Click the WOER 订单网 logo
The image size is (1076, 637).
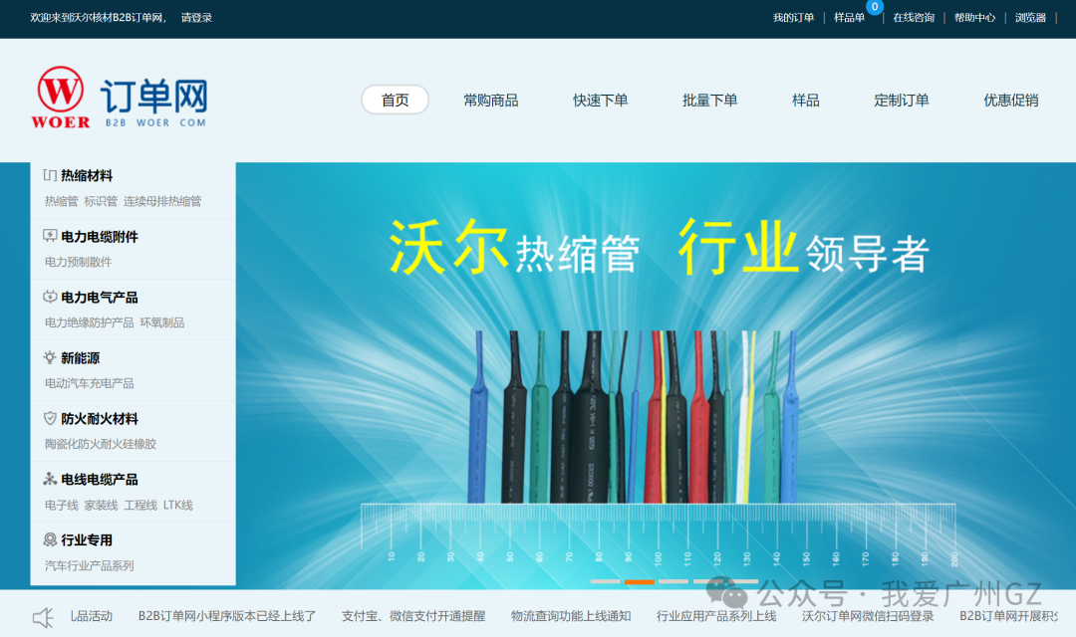coord(120,98)
